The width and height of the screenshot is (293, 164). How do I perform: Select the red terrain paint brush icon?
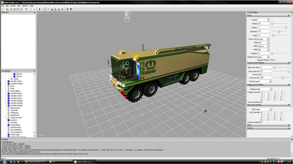click(55, 9)
